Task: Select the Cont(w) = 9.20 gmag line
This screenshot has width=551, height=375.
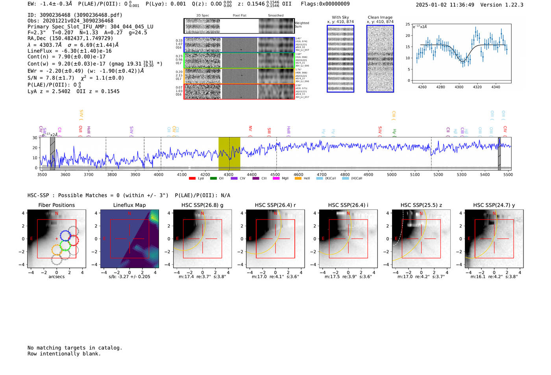Action: click(x=95, y=63)
